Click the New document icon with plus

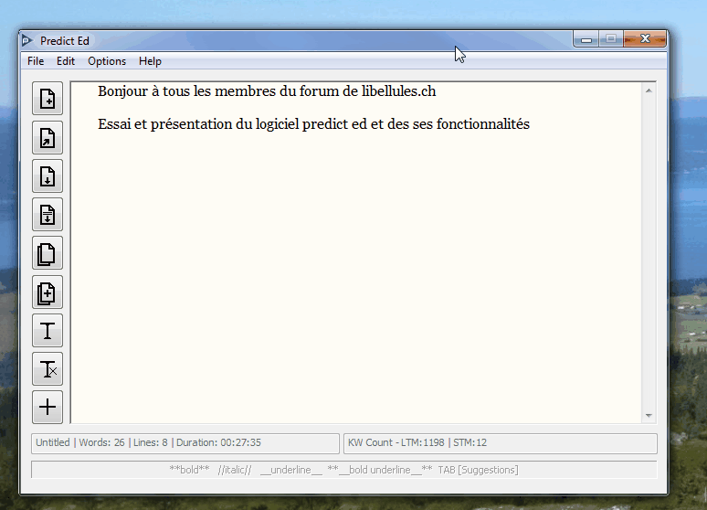coord(47,99)
